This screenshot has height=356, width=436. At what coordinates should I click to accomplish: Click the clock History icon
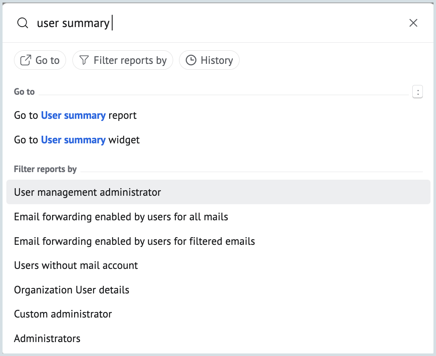[191, 60]
